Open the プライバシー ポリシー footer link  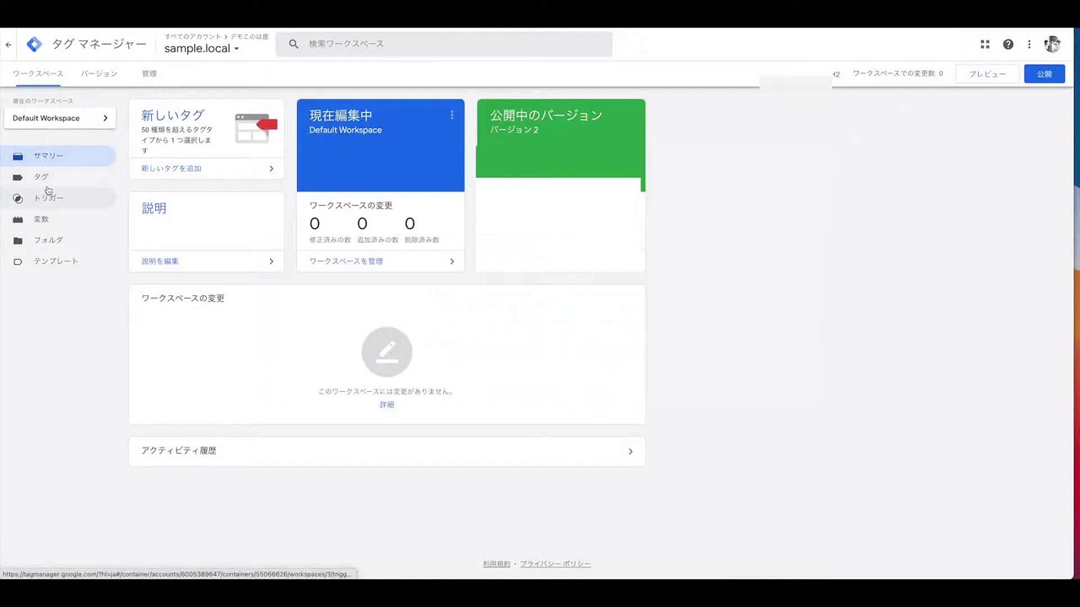pos(555,563)
